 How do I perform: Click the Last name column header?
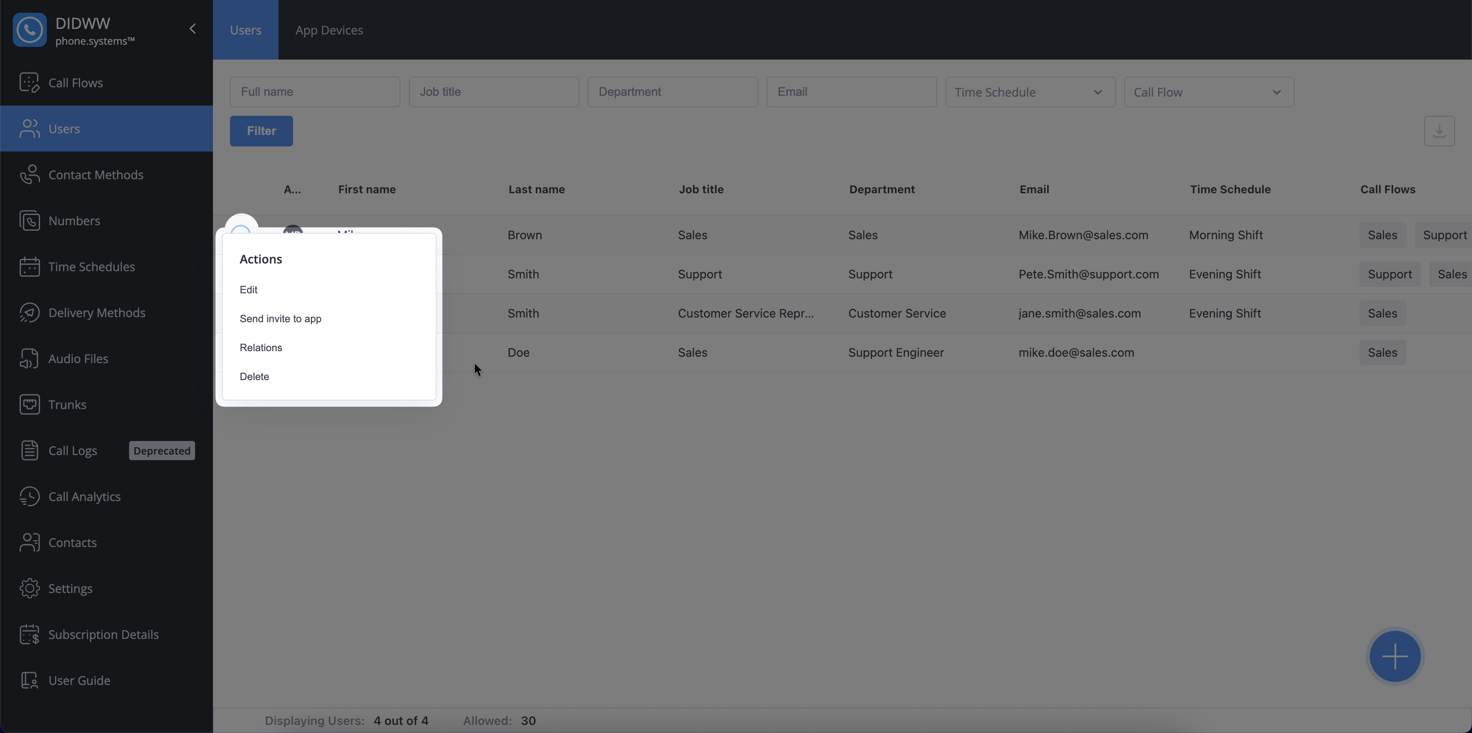click(x=537, y=189)
